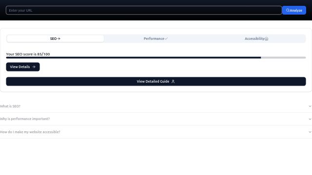Click the text Your SEO score is 85/100
This screenshot has width=312, height=175.
(28, 54)
